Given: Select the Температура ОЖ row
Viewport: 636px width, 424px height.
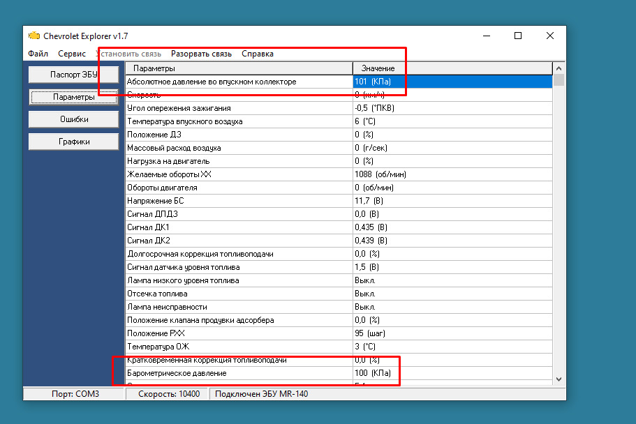Looking at the screenshot, I should (339, 347).
